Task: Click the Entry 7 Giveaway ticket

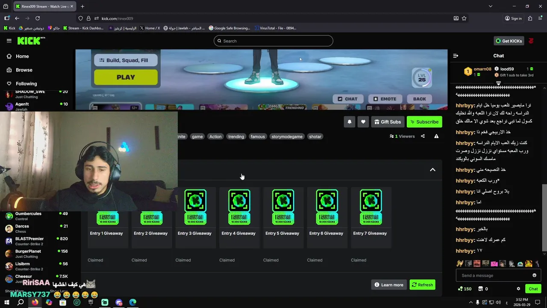Action: tap(371, 207)
